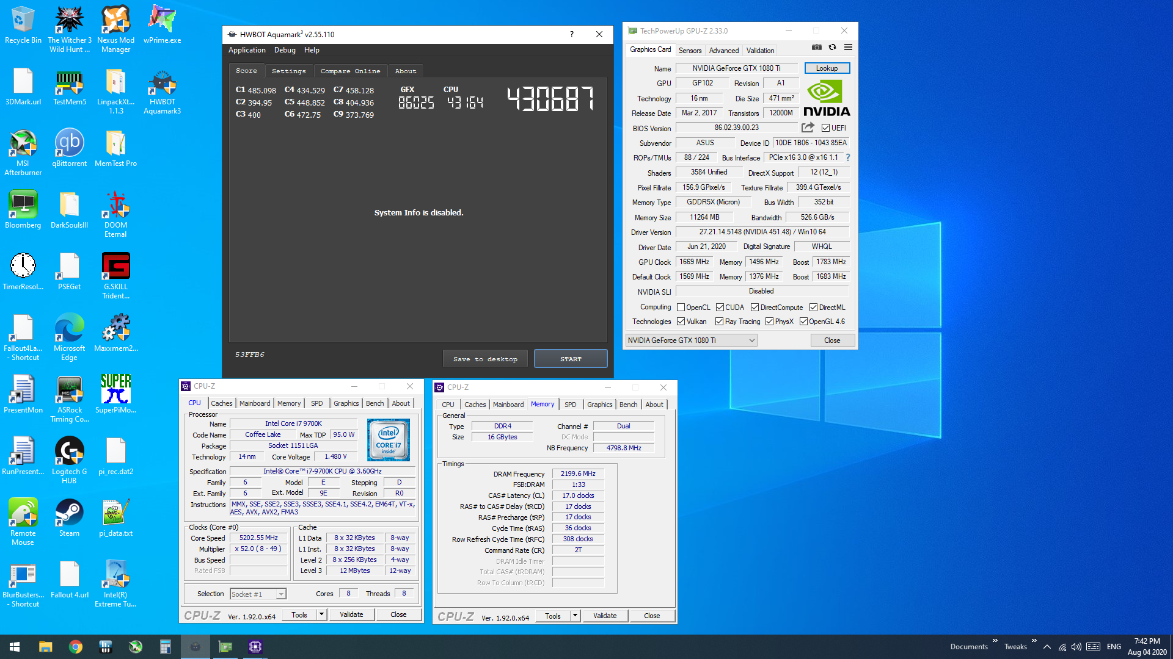
Task: Click the BIOS export share icon in GPU-Z
Action: tap(808, 128)
